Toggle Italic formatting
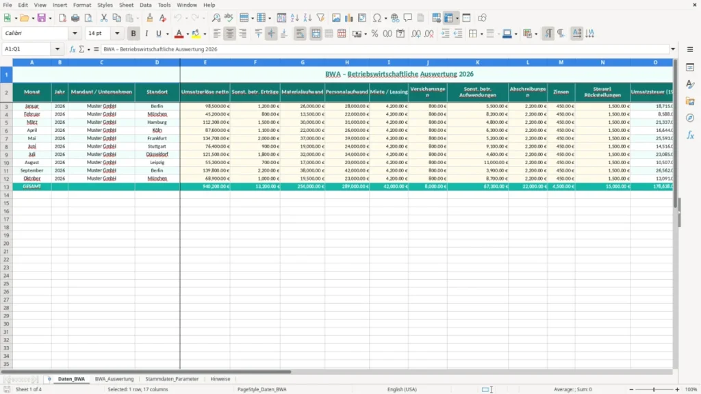Image resolution: width=701 pixels, height=394 pixels. click(146, 34)
